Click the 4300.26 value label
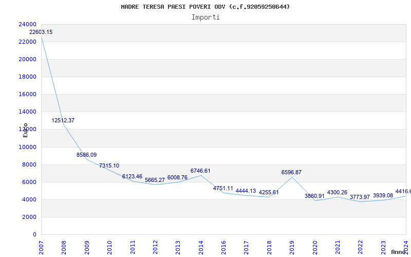Viewport: 411px width, 257px height. [337, 192]
